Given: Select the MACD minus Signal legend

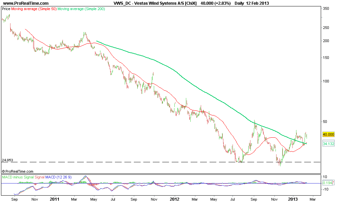Looking at the screenshot, I should point(18,177).
